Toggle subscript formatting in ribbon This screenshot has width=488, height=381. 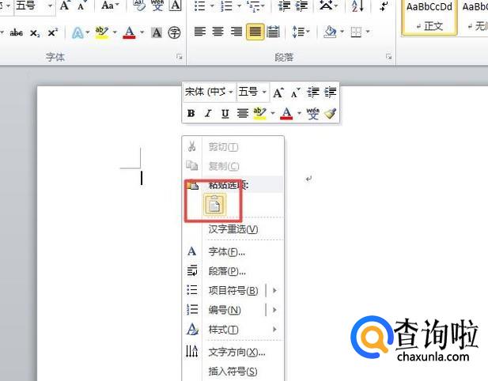pos(35,32)
